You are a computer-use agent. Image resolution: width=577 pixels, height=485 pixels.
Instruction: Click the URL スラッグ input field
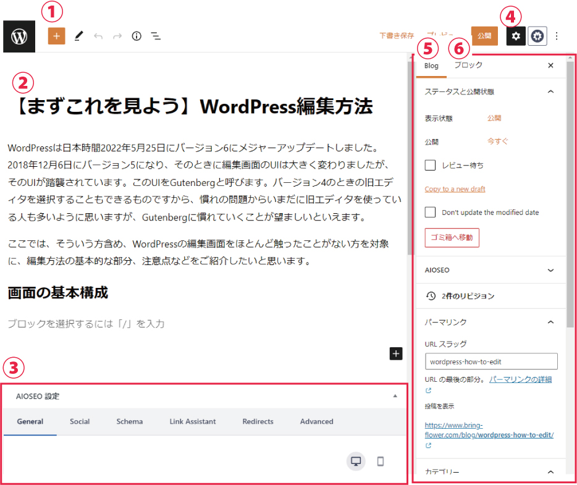pyautogui.click(x=491, y=361)
